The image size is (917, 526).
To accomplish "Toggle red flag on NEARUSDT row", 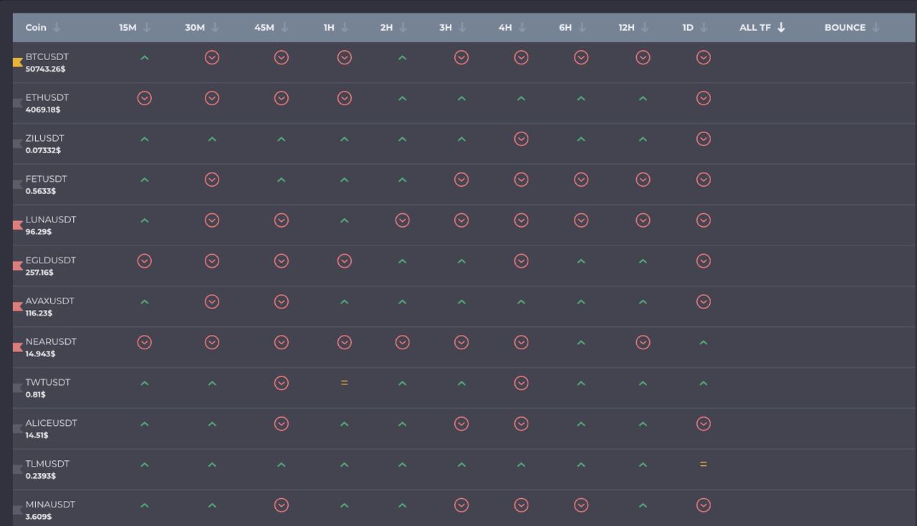I will click(18, 348).
